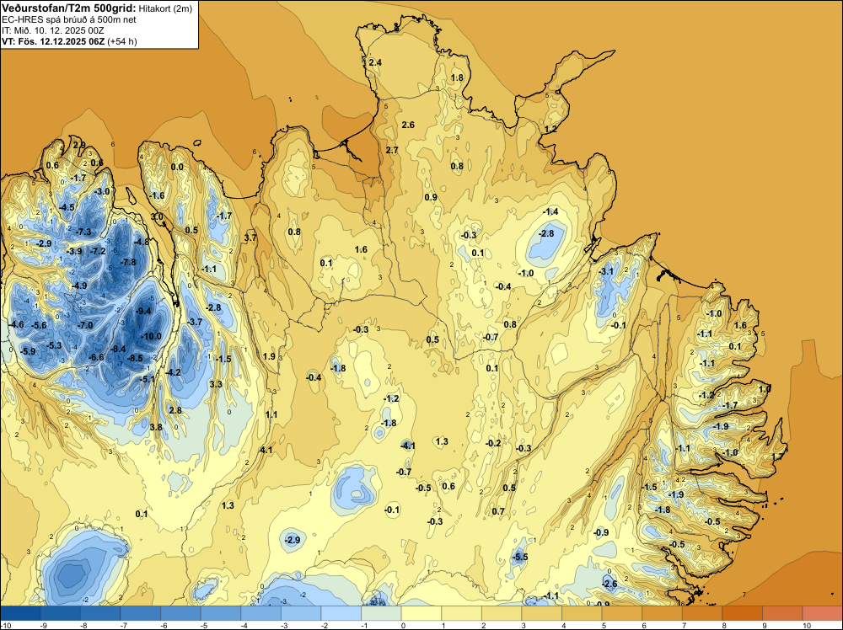Screen dimensions: 843x630
Task: Click the temperature value 2.6
Action: [x=408, y=125]
